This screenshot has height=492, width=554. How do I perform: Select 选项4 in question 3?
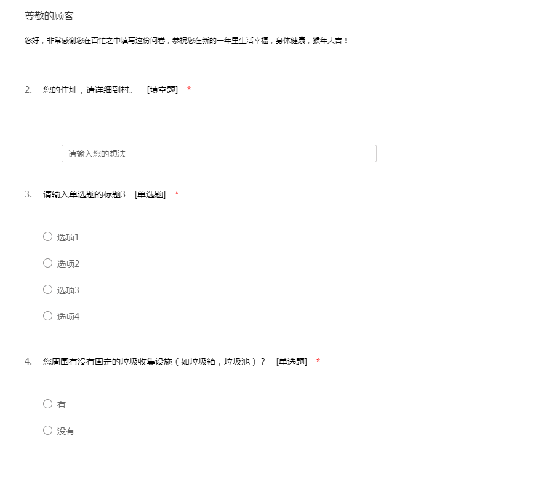click(x=47, y=316)
